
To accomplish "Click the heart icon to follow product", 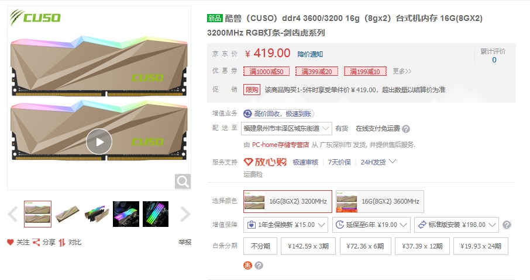I will (11, 242).
